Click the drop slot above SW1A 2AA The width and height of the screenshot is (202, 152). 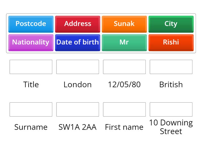(78, 109)
